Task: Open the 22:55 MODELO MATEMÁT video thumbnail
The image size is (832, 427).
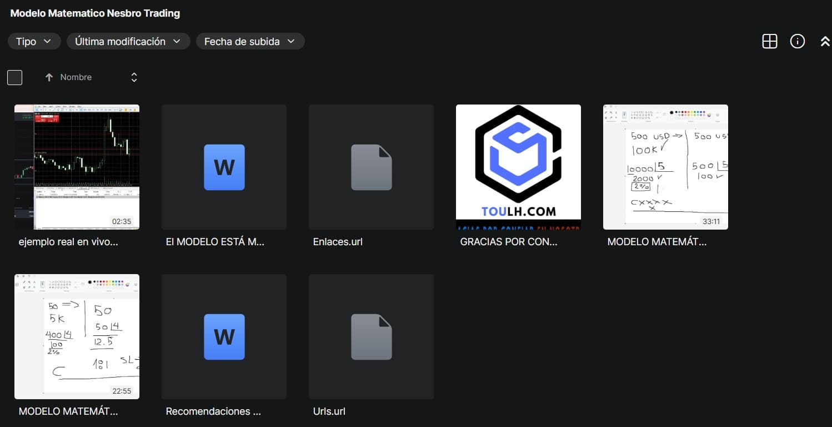Action: coord(77,336)
